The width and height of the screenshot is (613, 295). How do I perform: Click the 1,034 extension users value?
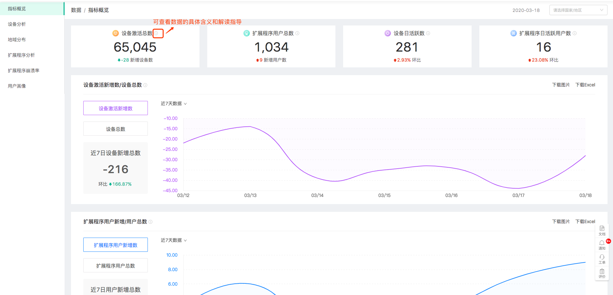click(271, 47)
